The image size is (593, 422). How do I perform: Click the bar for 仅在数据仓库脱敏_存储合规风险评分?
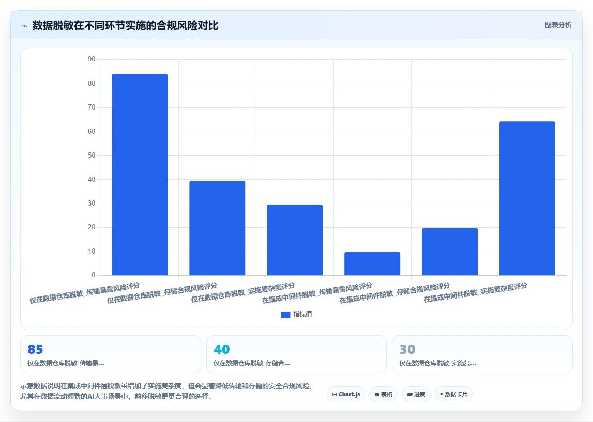point(217,228)
